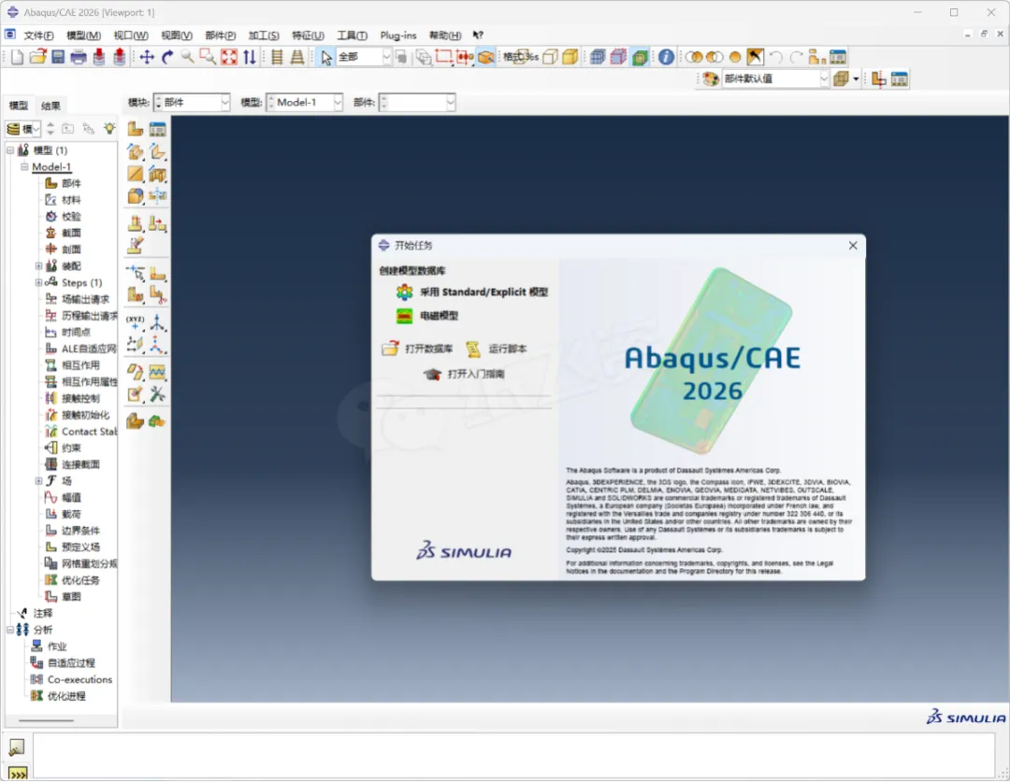Enable shaded render style
The width and height of the screenshot is (1010, 782).
570,57
